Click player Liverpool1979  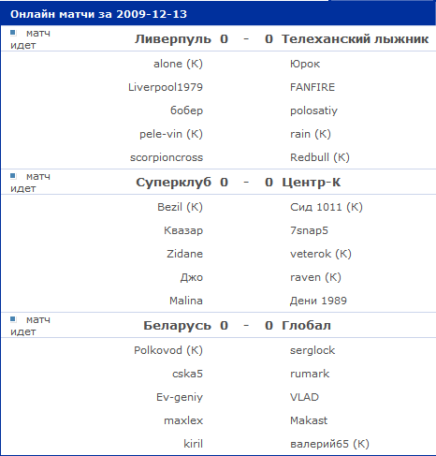pyautogui.click(x=166, y=87)
